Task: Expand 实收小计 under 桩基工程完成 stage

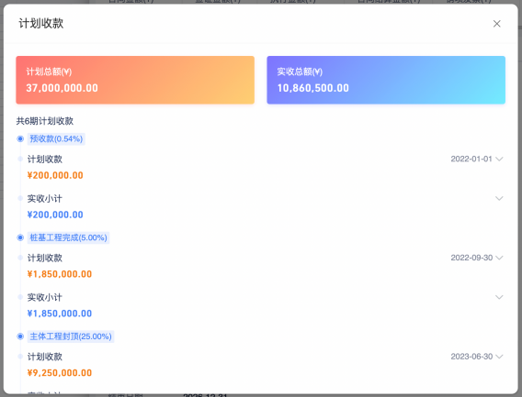Action: pos(499,297)
